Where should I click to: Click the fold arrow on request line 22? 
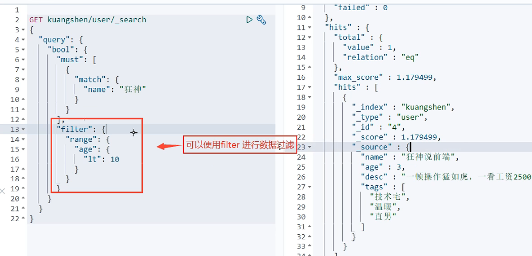tap(23, 219)
